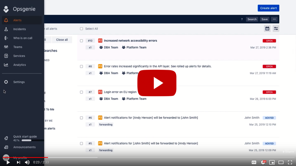The width and height of the screenshot is (296, 166).
Task: Click DBA Team on alert #10
Action: [109, 47]
